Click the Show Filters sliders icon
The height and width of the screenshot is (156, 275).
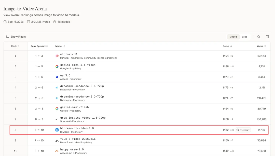pos(7,37)
